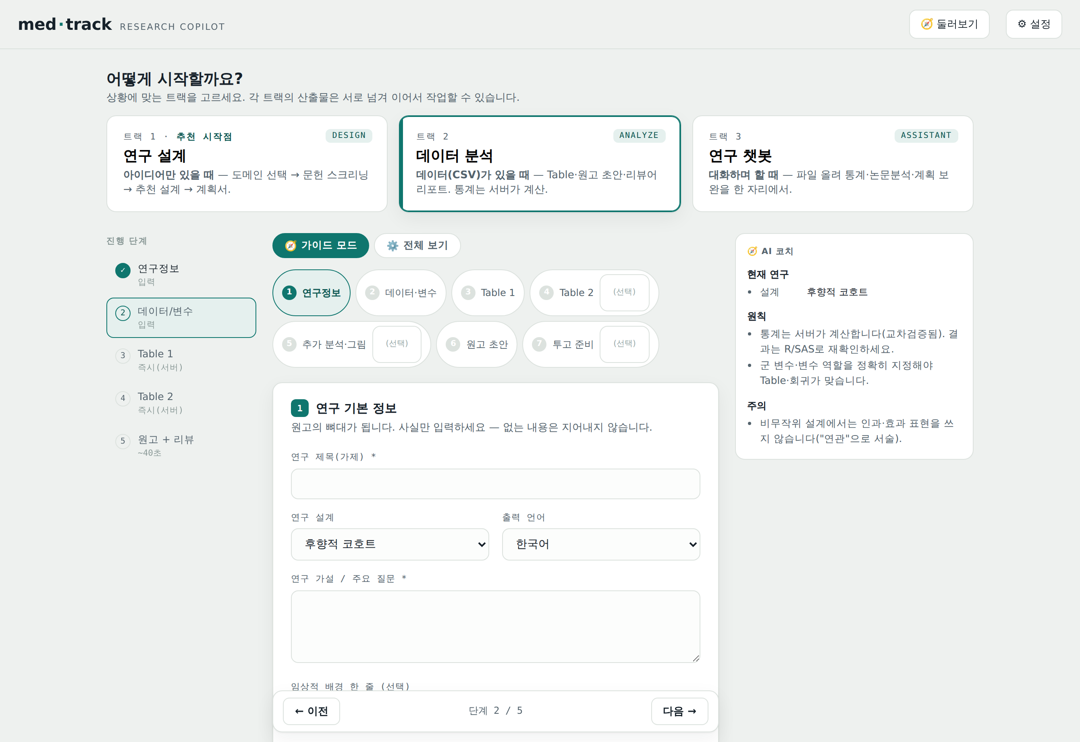The height and width of the screenshot is (742, 1080).
Task: Click the 연구 제목(가제) input field
Action: [x=495, y=484]
